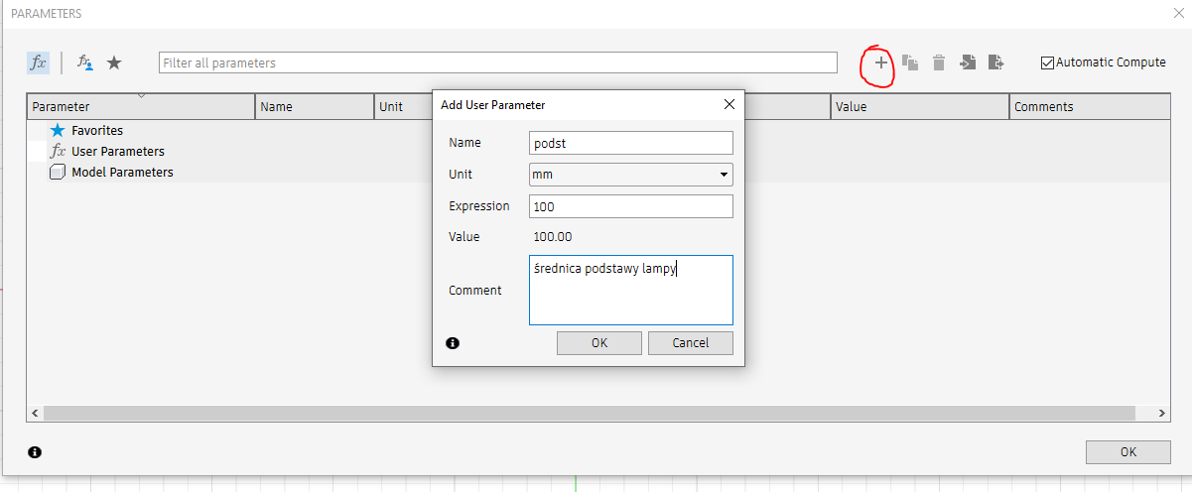Click Cancel in Add User Parameter dialog
The image size is (1192, 492).
coord(691,343)
